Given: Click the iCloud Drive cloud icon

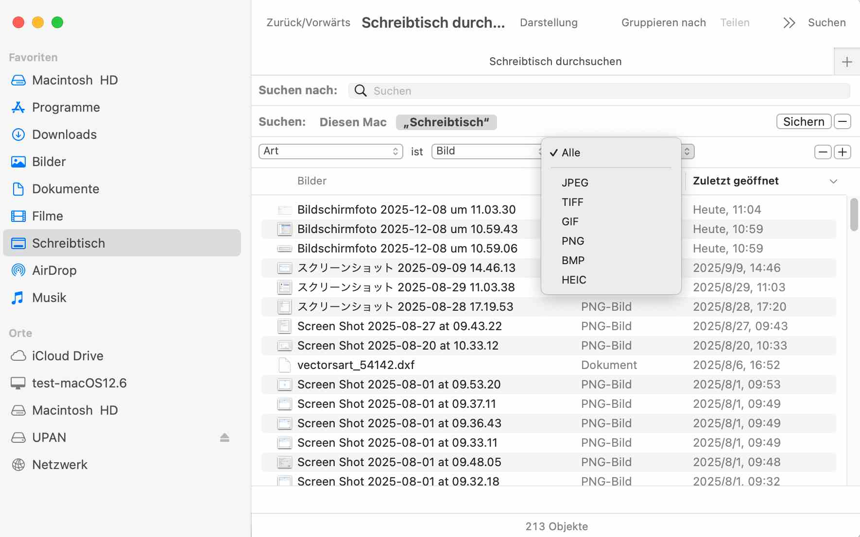Looking at the screenshot, I should click(x=18, y=356).
